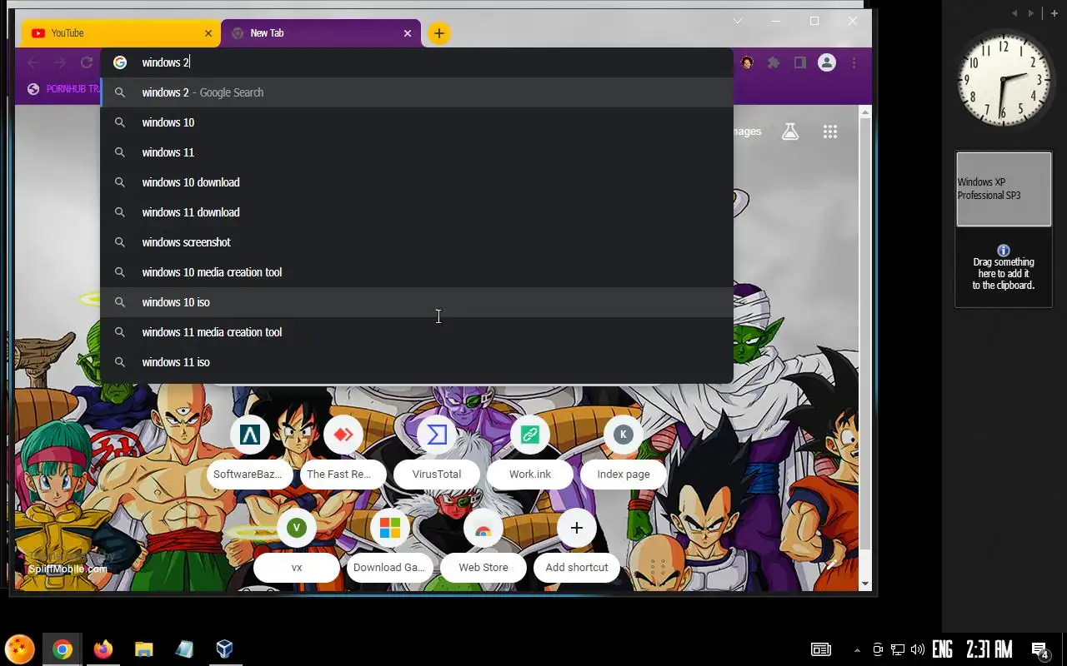Click the page scrollbar up arrow
The height and width of the screenshot is (666, 1067).
point(865,112)
